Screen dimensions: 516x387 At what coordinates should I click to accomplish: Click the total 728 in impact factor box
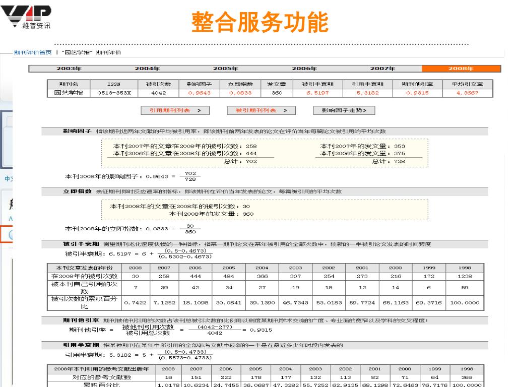pyautogui.click(x=400, y=161)
